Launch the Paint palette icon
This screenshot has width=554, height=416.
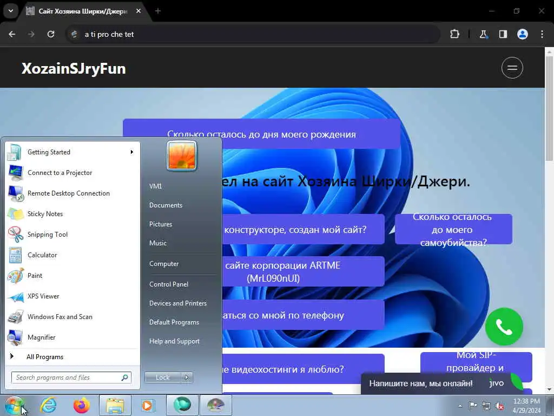click(x=16, y=276)
